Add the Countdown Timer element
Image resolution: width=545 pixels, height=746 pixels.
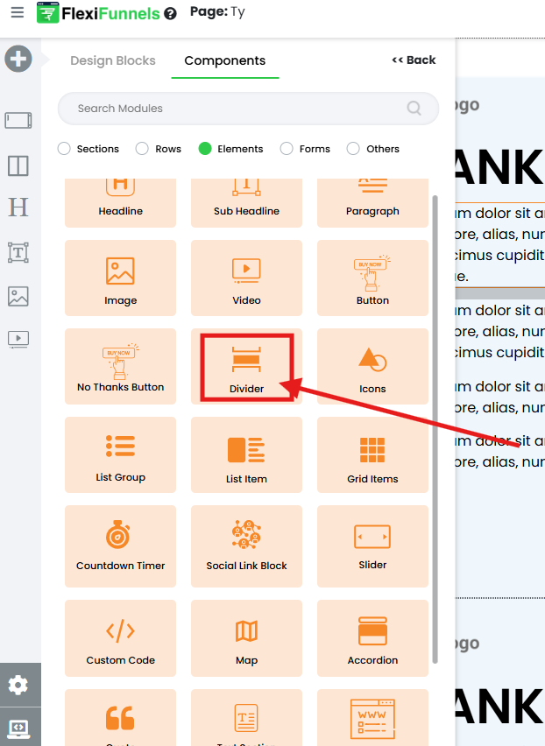tap(120, 546)
